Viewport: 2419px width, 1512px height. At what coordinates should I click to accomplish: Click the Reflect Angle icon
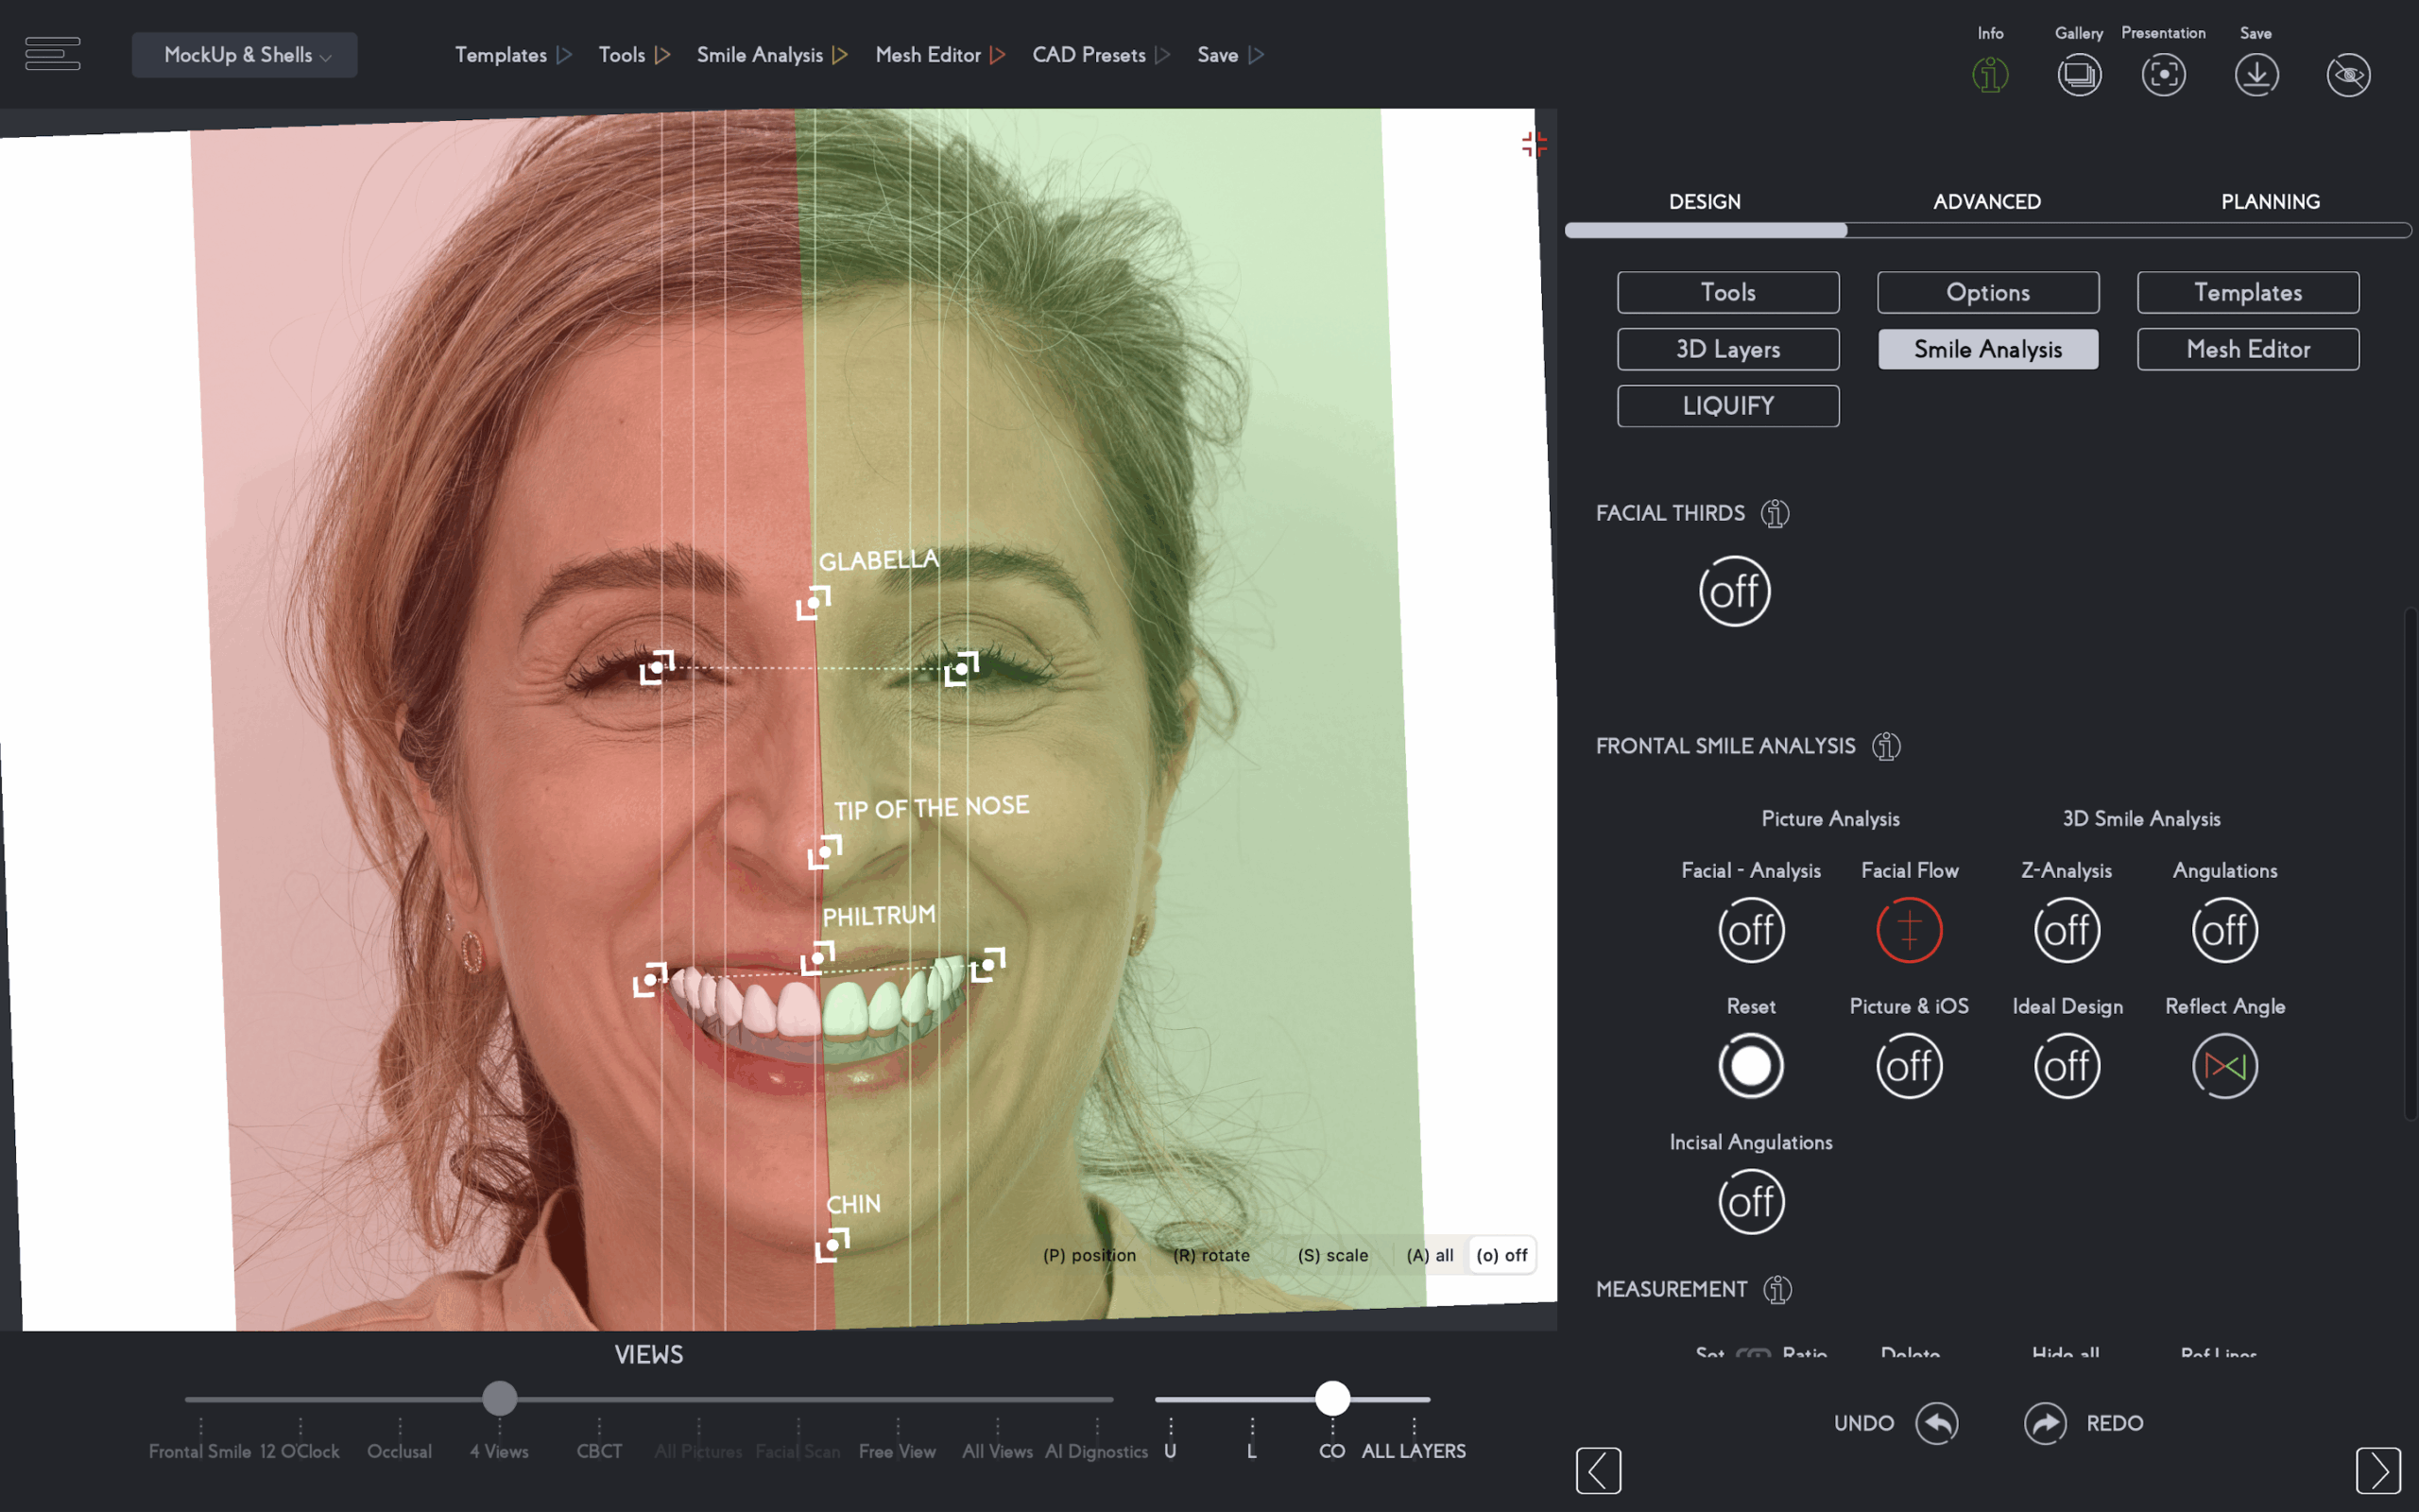point(2224,1066)
